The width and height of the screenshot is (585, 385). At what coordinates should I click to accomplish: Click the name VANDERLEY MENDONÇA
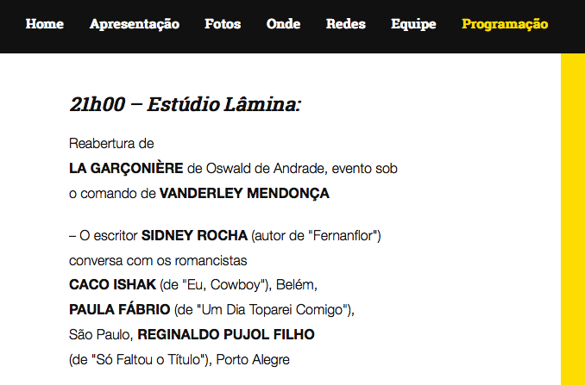[x=244, y=194]
